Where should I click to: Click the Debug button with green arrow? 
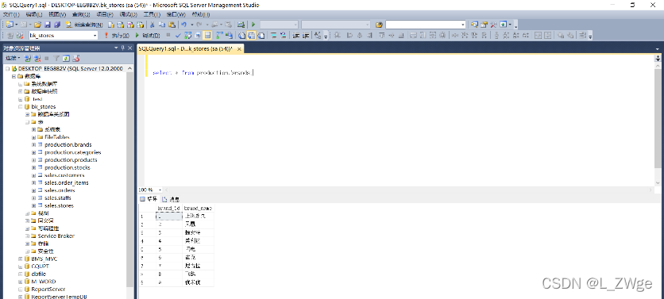pyautogui.click(x=148, y=36)
